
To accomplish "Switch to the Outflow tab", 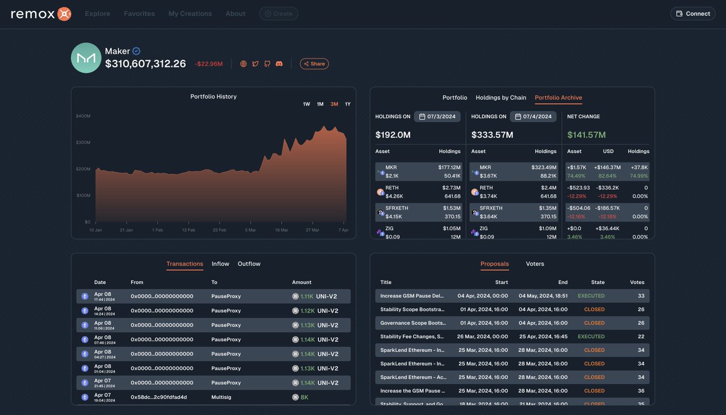I will (249, 263).
